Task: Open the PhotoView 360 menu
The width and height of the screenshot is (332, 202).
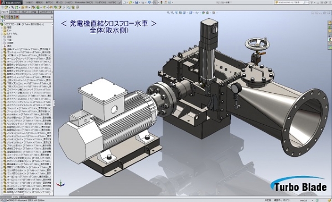Action: [84, 3]
